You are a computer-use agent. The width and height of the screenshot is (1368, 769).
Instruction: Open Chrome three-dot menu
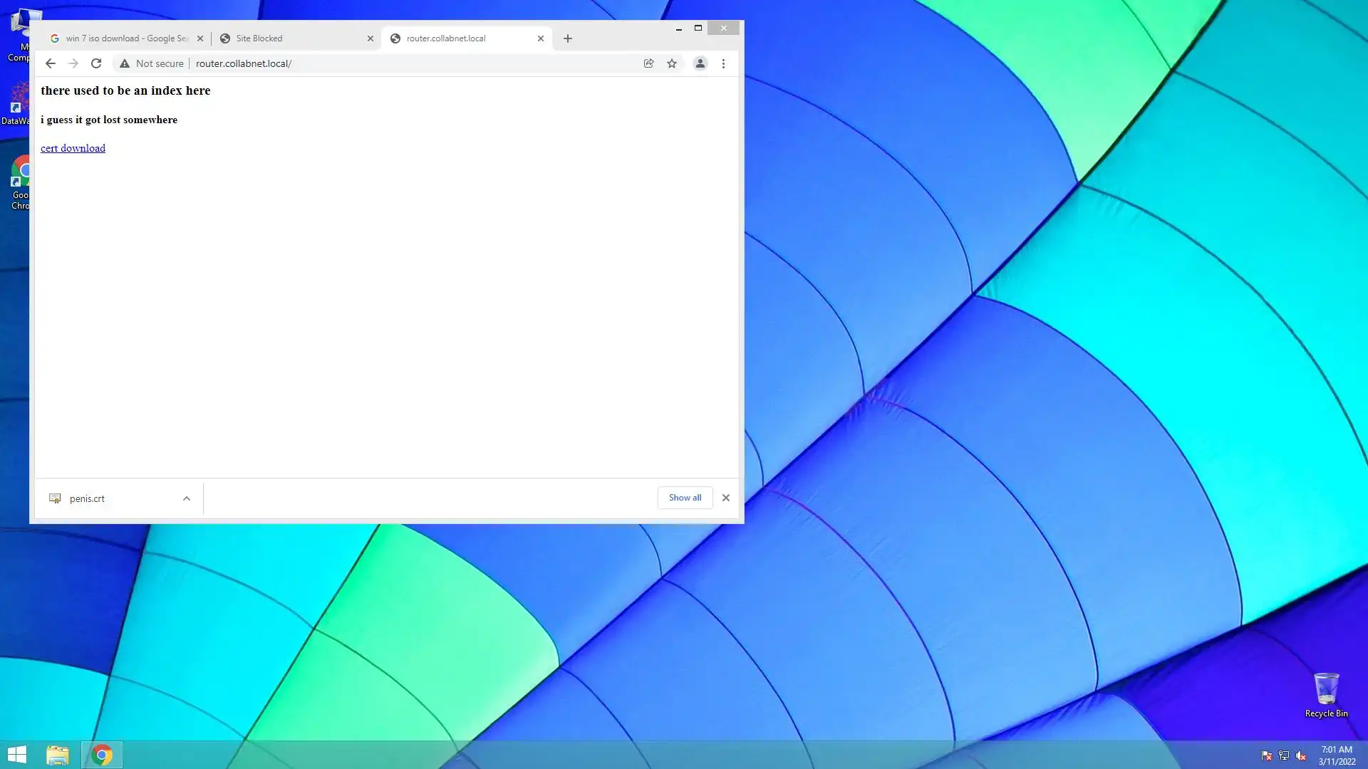click(723, 63)
